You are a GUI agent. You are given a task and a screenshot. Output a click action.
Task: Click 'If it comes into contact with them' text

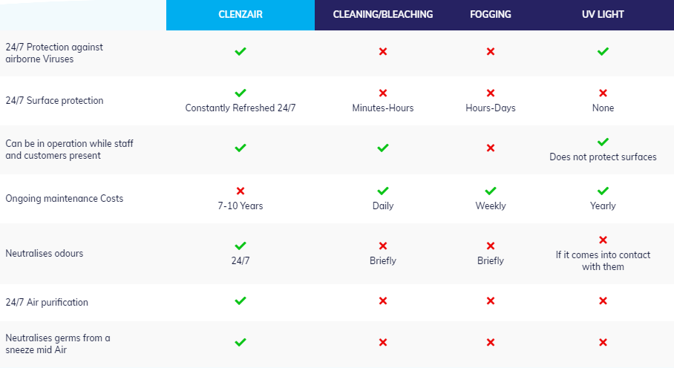click(x=603, y=260)
